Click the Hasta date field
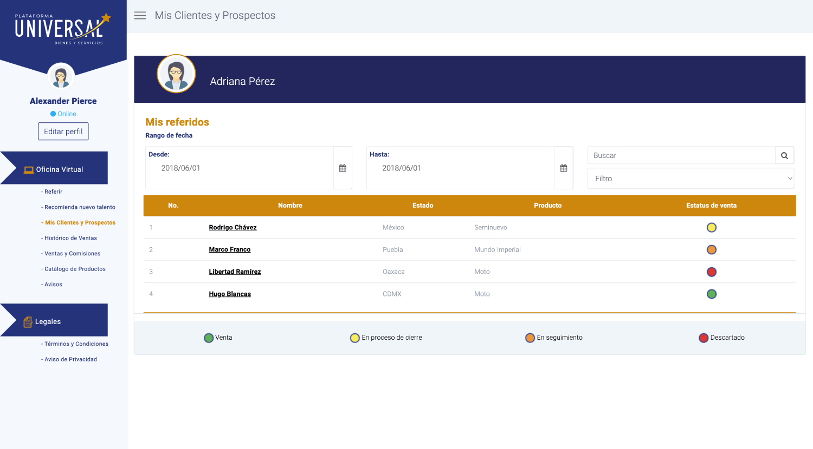The image size is (813, 449). (461, 168)
